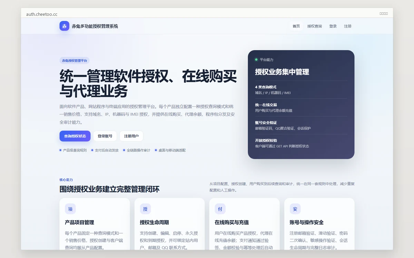Viewport: 414px width, 258px height.
Task: Click the 桌面与移动端适配 bullet
Action: tap(170, 150)
